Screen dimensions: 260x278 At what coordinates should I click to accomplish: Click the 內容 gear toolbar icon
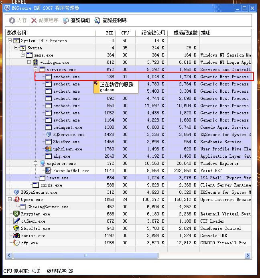pyautogui.click(x=12, y=20)
